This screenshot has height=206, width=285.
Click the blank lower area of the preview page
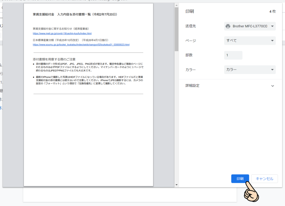click(x=88, y=139)
